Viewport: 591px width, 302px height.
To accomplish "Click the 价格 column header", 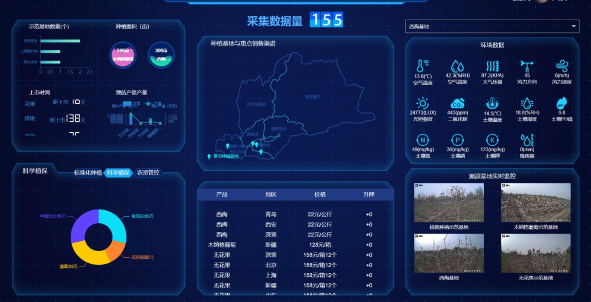I will point(320,194).
